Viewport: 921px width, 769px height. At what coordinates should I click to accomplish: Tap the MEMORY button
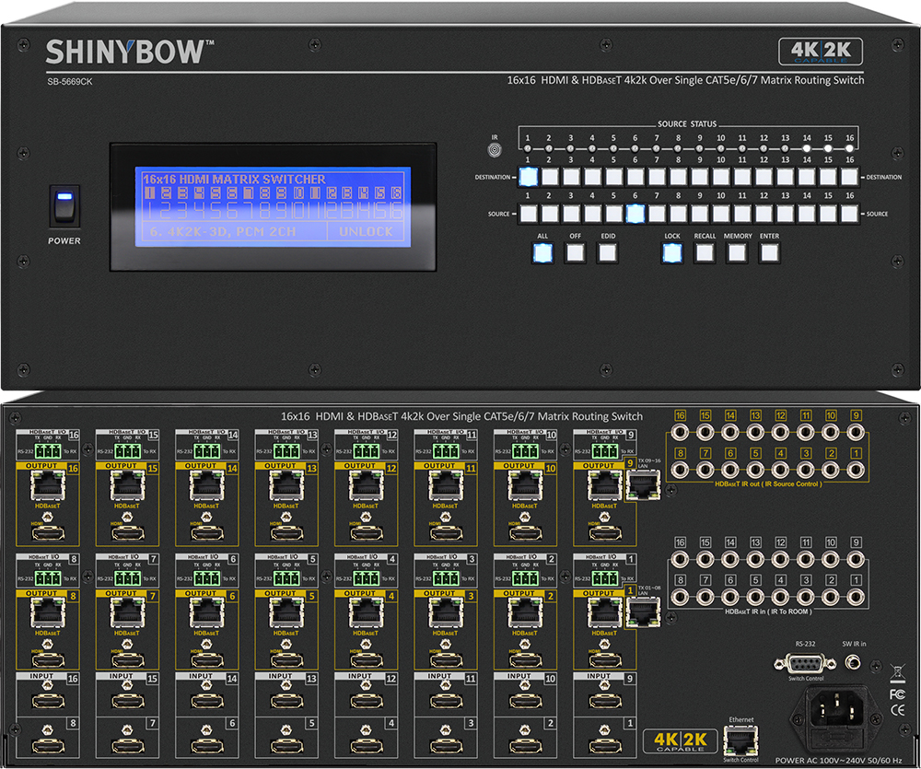point(737,253)
